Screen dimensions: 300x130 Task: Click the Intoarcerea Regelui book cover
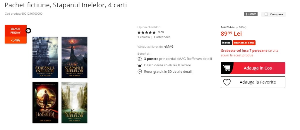pyautogui.click(x=74, y=58)
